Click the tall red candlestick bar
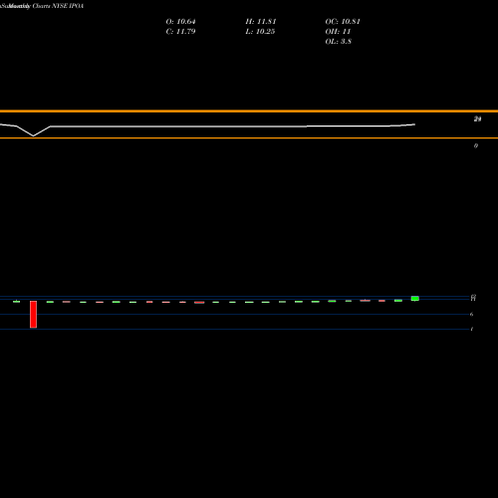498x498 pixels. click(33, 315)
